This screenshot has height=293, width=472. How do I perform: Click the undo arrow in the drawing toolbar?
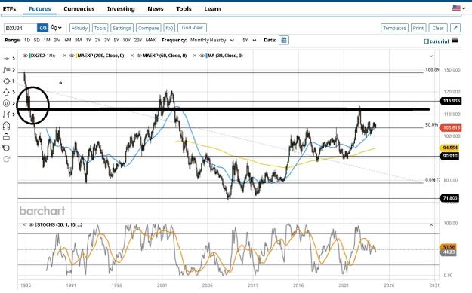(6, 148)
